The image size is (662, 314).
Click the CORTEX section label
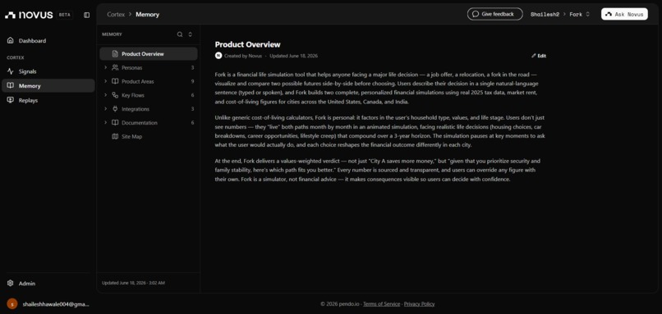16,57
